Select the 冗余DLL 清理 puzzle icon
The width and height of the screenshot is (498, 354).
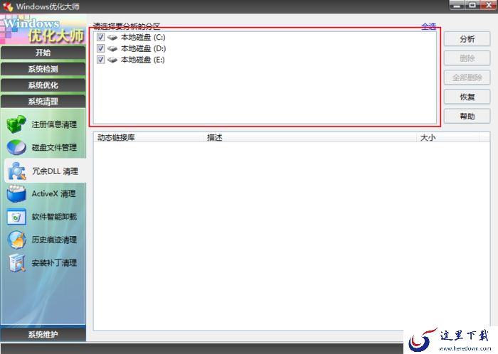pyautogui.click(x=17, y=171)
